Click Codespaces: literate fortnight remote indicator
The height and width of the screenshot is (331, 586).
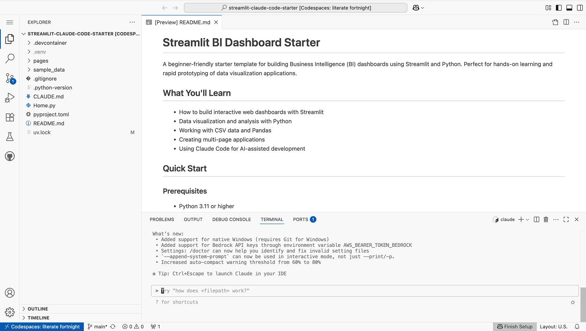point(42,327)
